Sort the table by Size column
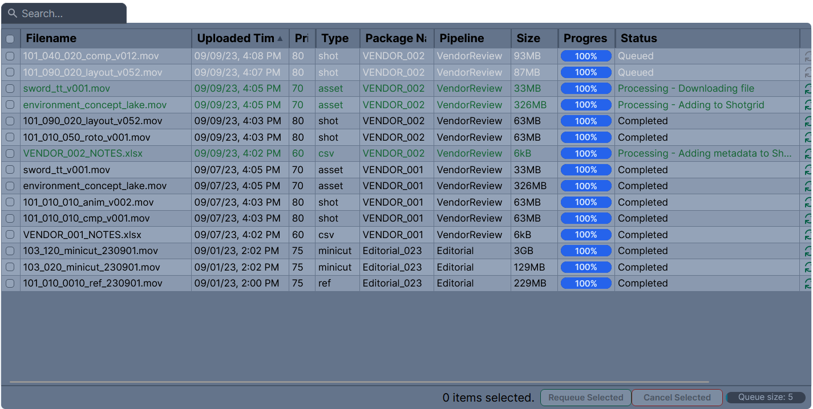 point(528,39)
